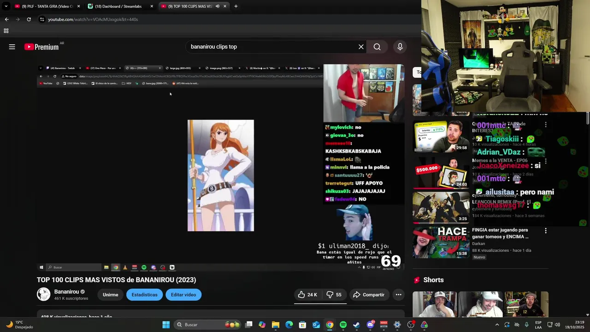Open the first Shorts thumbnail
Viewport: 590px width, 332px height.
pyautogui.click(x=434, y=304)
